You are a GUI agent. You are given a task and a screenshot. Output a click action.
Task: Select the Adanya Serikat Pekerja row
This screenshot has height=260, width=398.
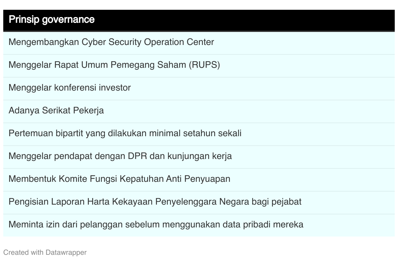[199, 111]
